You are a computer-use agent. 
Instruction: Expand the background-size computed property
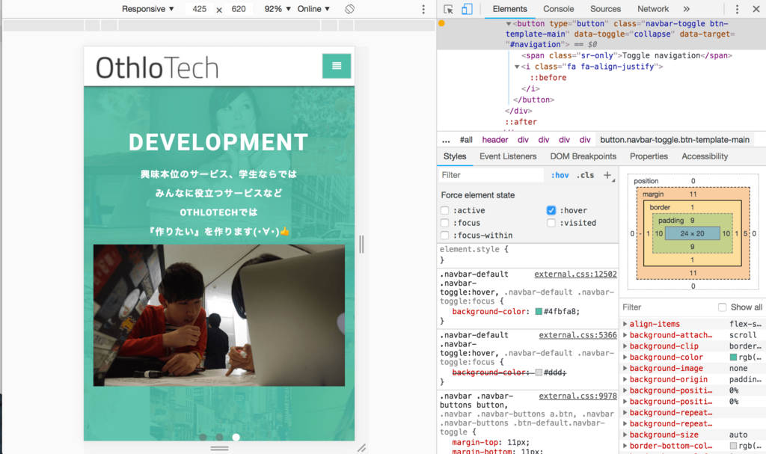pyautogui.click(x=625, y=435)
